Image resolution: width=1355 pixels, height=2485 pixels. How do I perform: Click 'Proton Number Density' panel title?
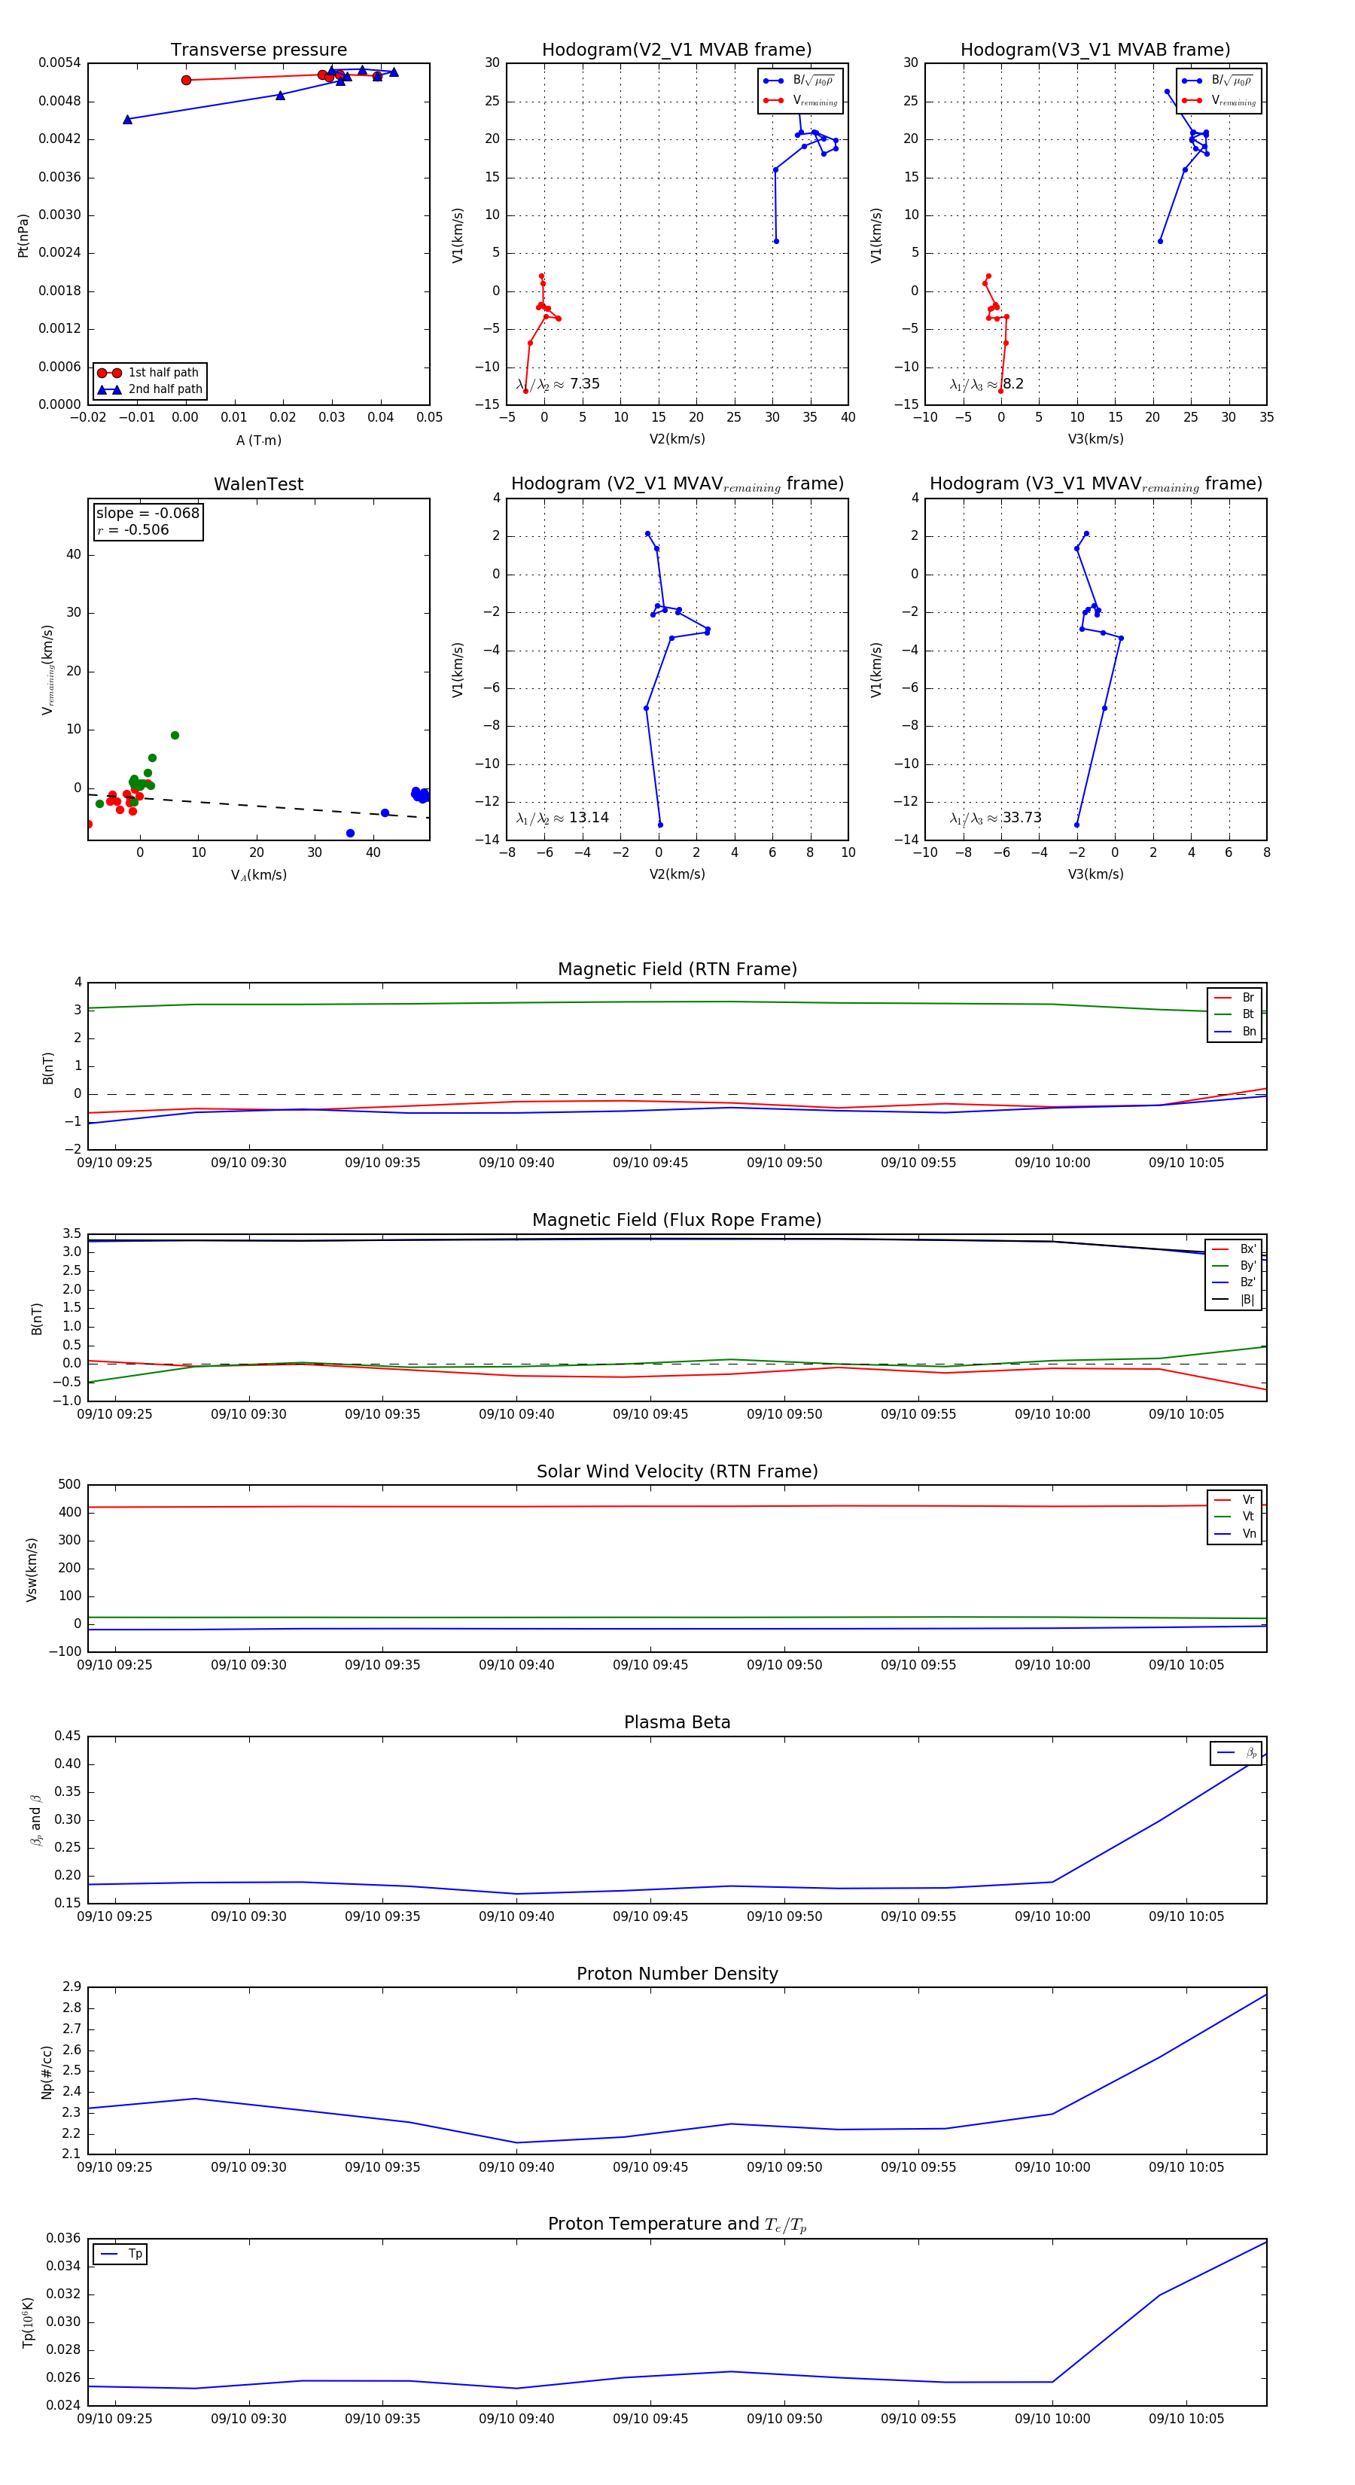677,1974
